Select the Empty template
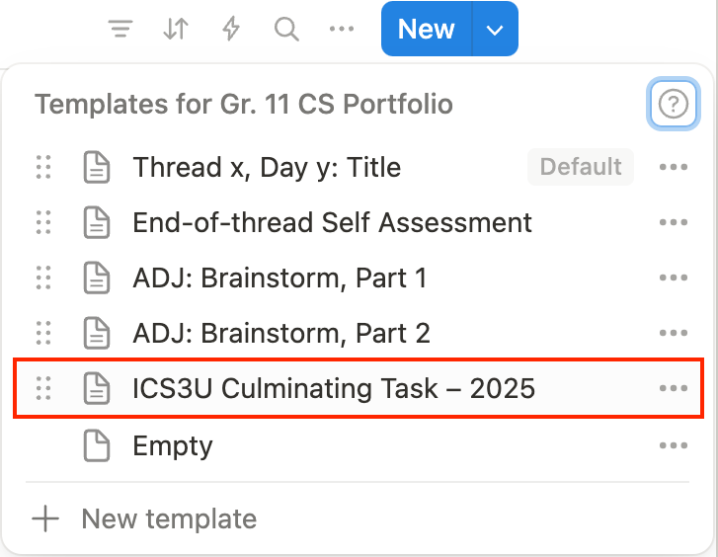 pos(173,446)
